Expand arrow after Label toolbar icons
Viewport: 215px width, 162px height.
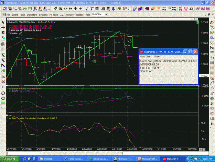pos(212,10)
